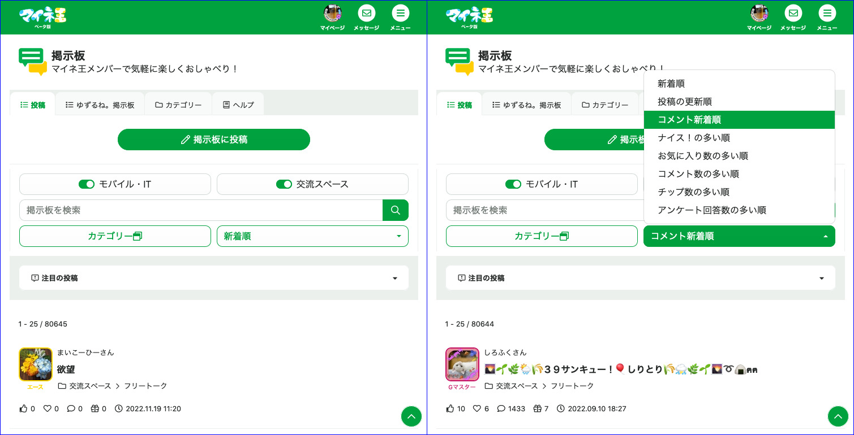Open しろふくさん avatar thumbnail
This screenshot has width=854, height=435.
[x=462, y=364]
